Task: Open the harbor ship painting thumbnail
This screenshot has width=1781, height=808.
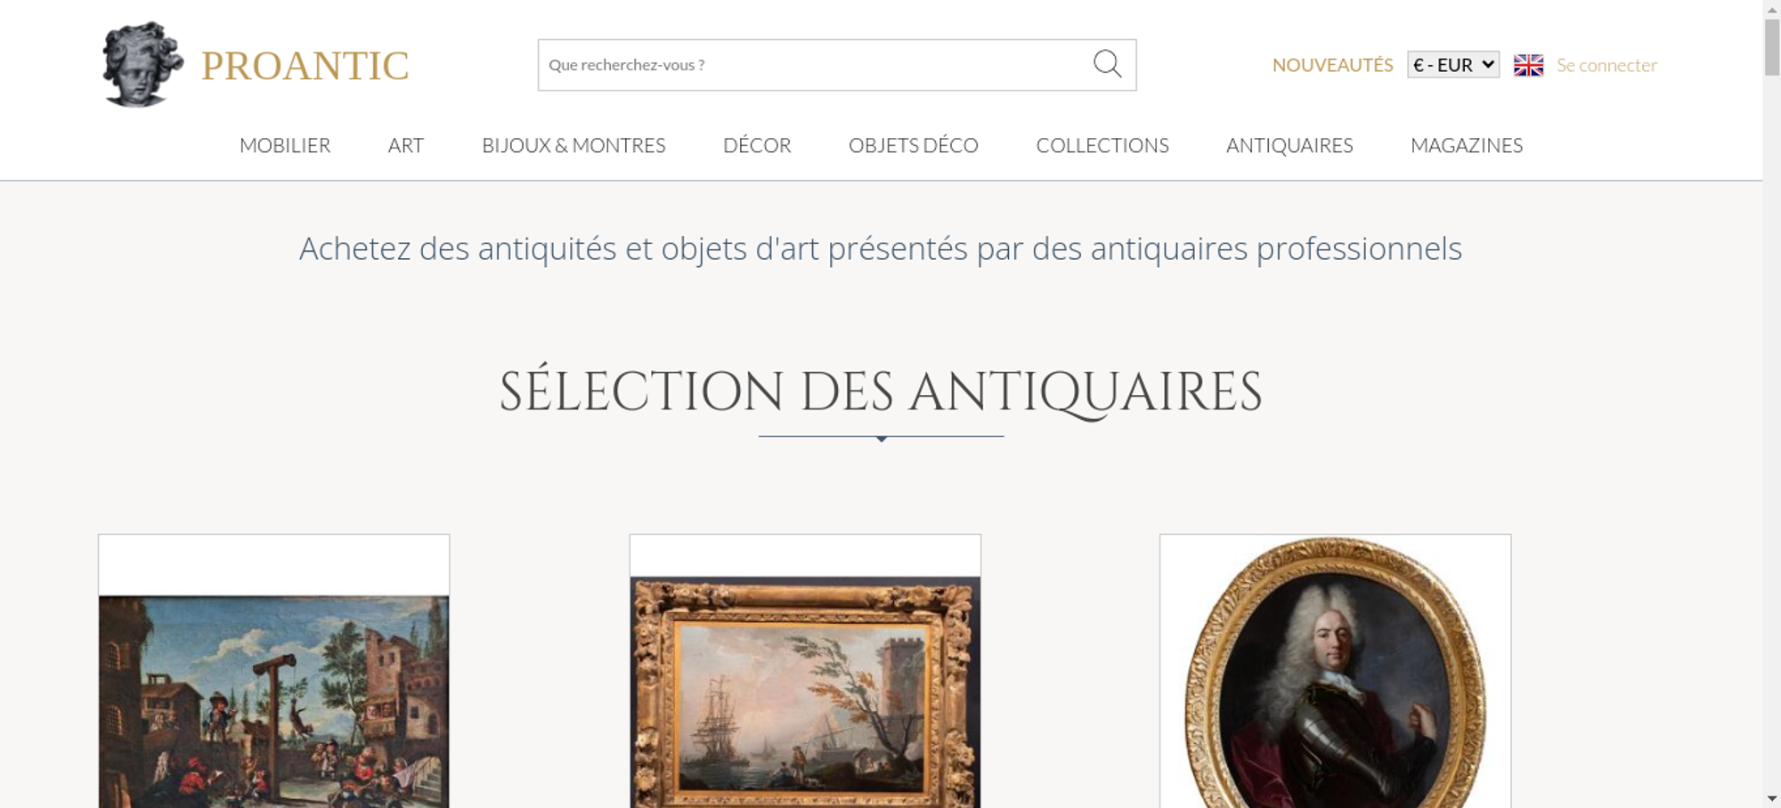Action: [805, 692]
